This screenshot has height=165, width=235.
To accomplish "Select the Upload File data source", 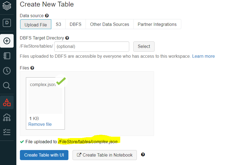I will [x=35, y=24].
